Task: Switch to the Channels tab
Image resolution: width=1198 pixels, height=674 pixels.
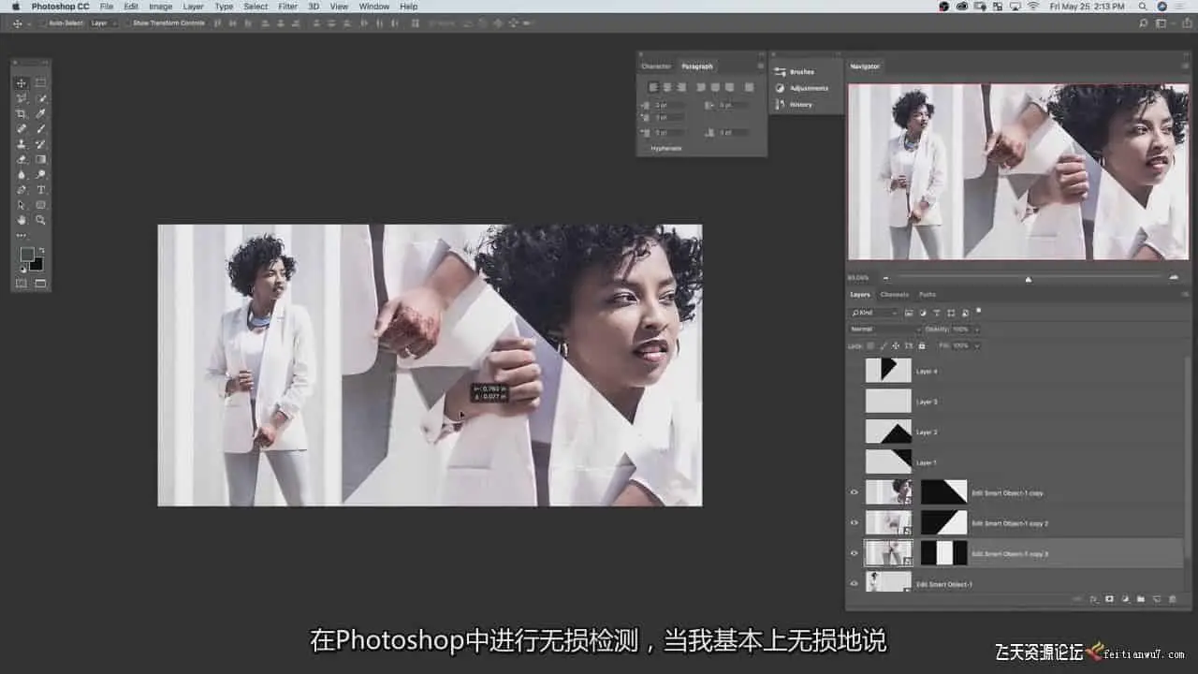Action: coord(895,295)
